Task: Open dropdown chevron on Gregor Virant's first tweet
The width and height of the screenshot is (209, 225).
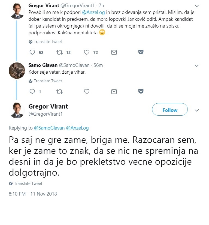Action: pyautogui.click(x=197, y=6)
